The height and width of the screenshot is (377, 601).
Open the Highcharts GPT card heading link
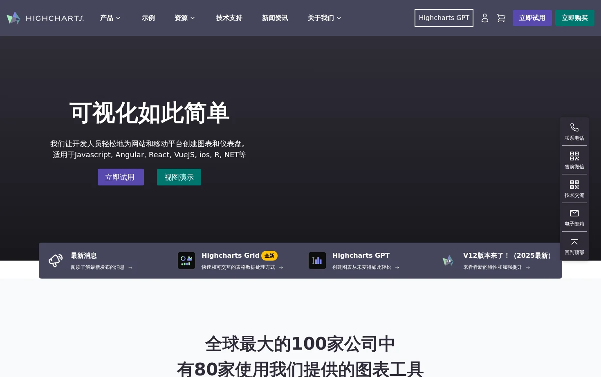pyautogui.click(x=361, y=256)
